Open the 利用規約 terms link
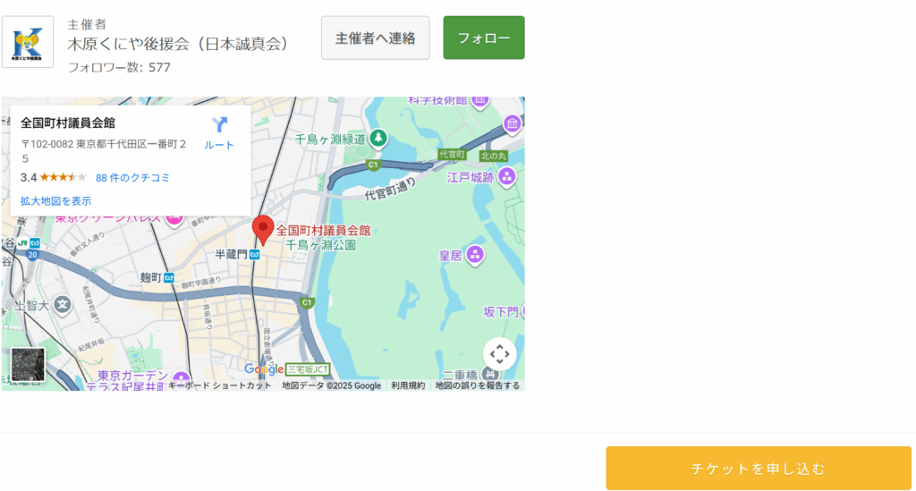 (408, 385)
